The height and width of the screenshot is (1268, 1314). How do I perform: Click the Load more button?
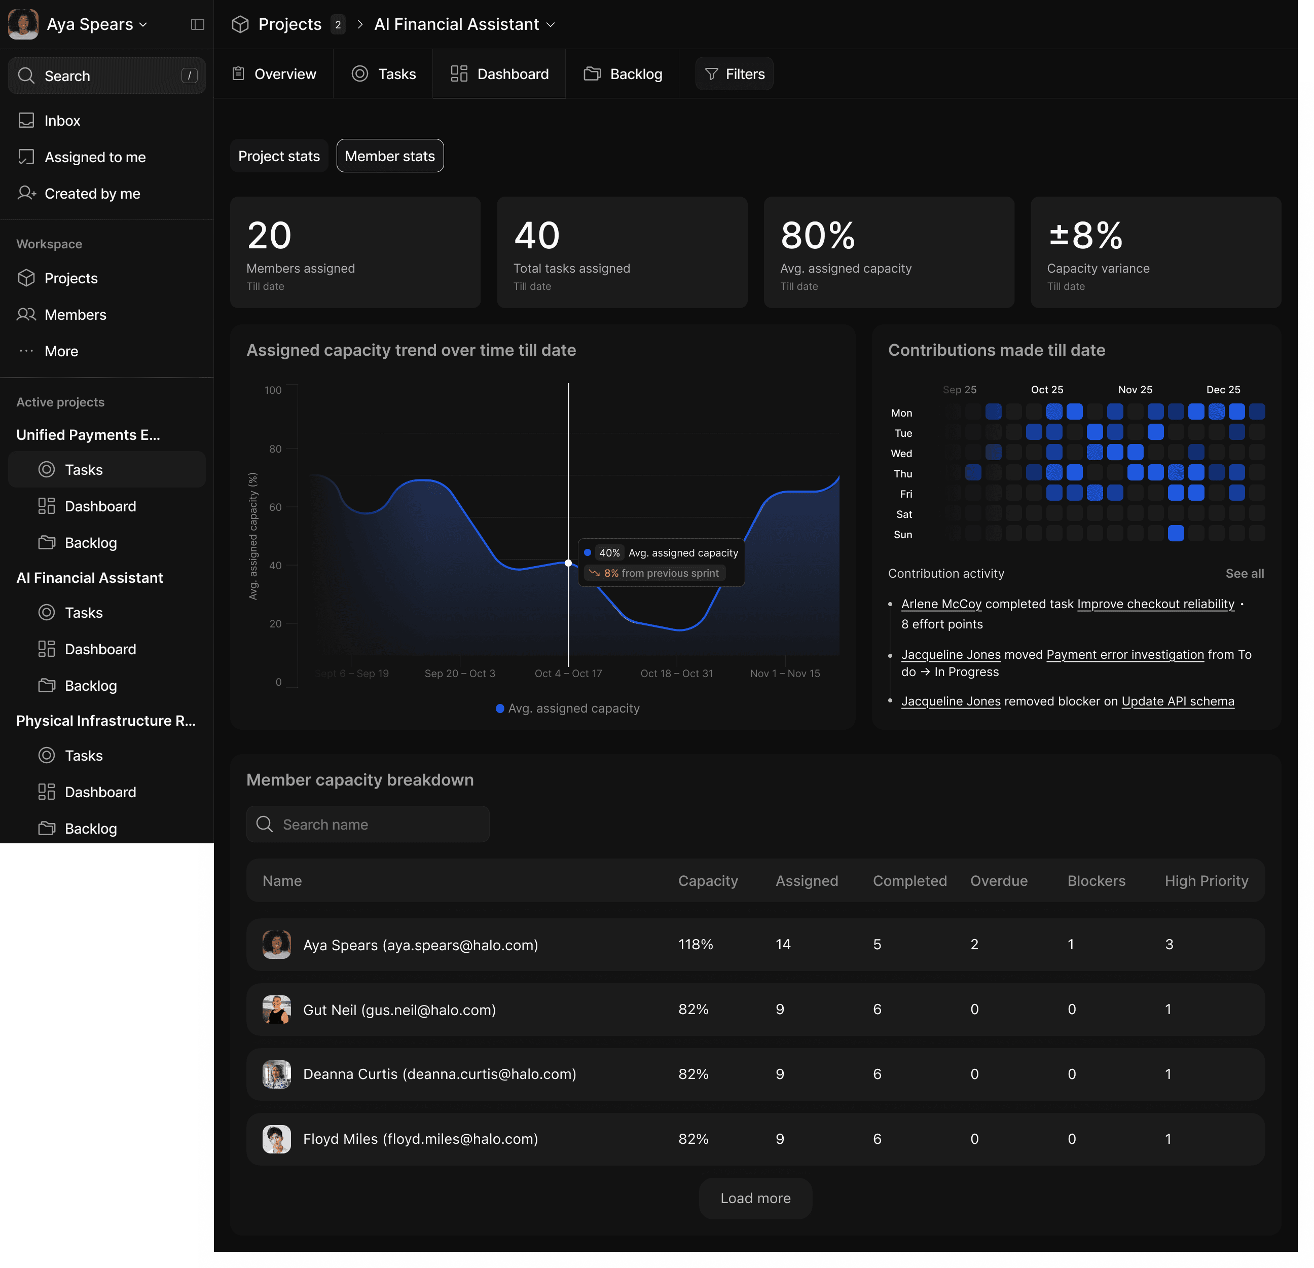(755, 1198)
